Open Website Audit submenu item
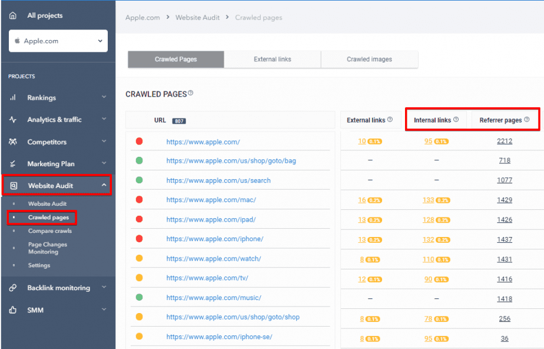544x349 pixels. click(47, 204)
